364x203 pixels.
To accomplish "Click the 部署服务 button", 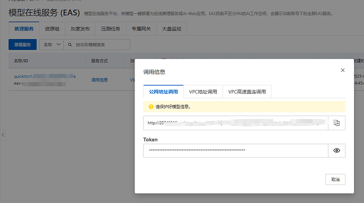I will [23, 44].
